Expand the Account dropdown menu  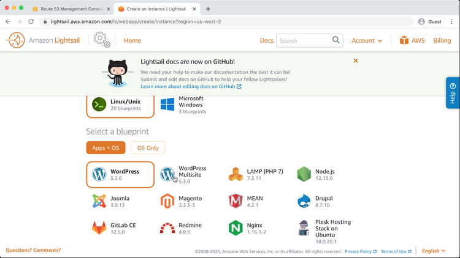(x=367, y=41)
